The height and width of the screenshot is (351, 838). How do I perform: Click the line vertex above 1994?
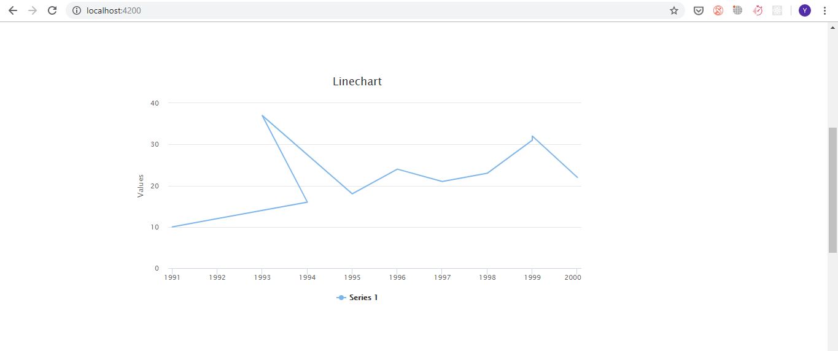(x=307, y=202)
